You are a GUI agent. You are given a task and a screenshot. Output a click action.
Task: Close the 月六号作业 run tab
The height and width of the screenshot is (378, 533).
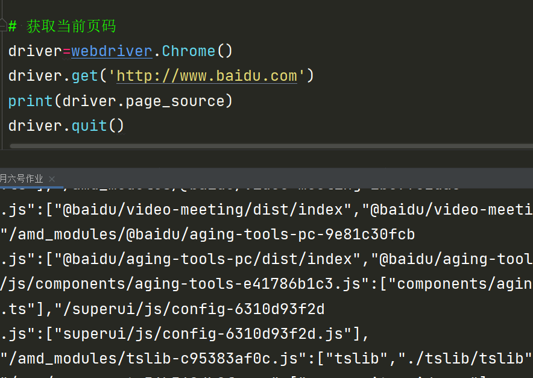(52, 179)
